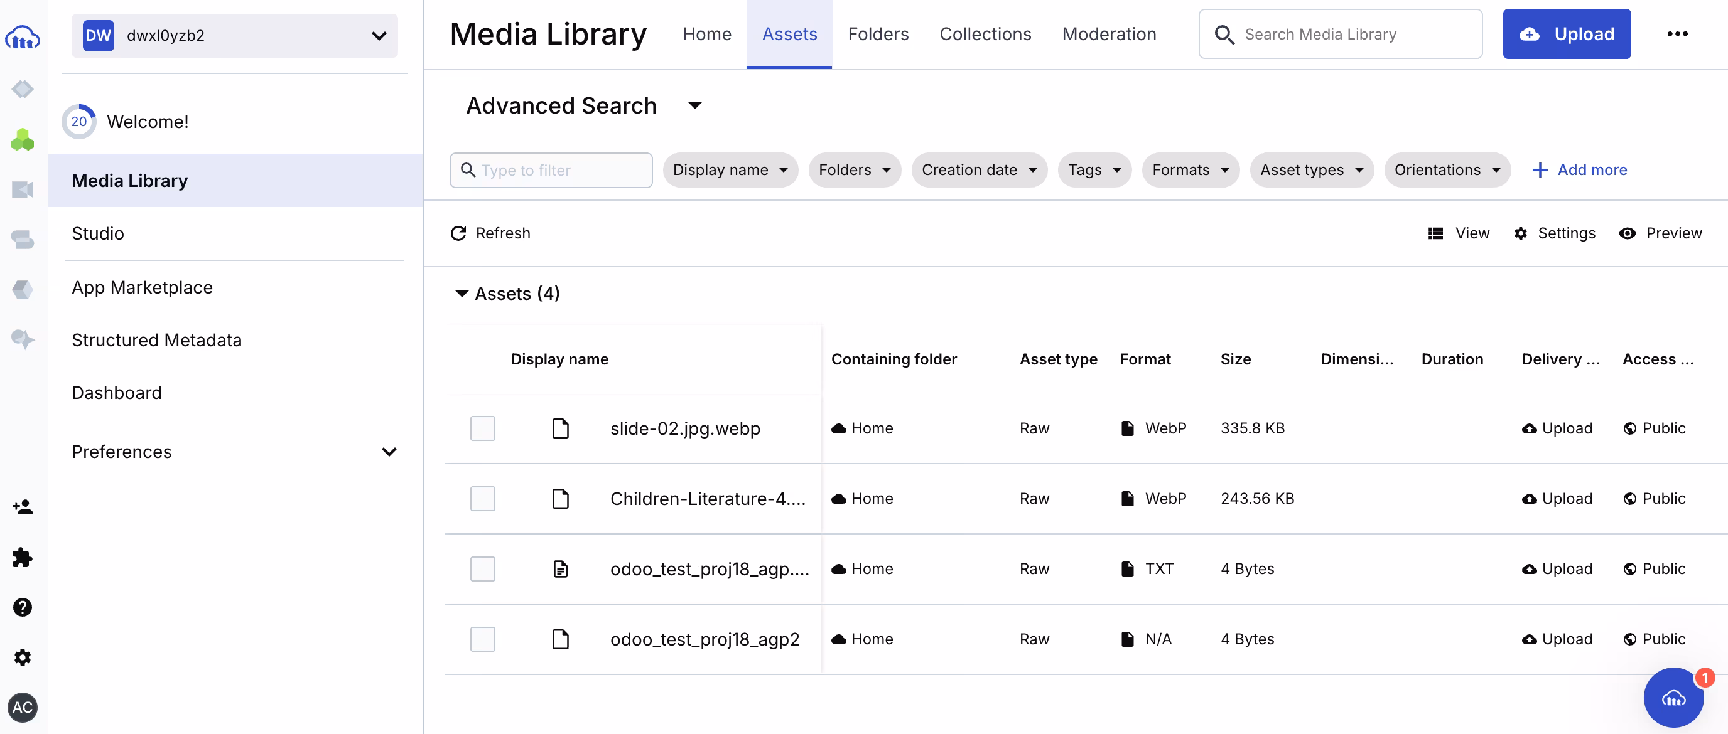This screenshot has width=1728, height=734.
Task: Click the Display name column header
Action: 559,359
